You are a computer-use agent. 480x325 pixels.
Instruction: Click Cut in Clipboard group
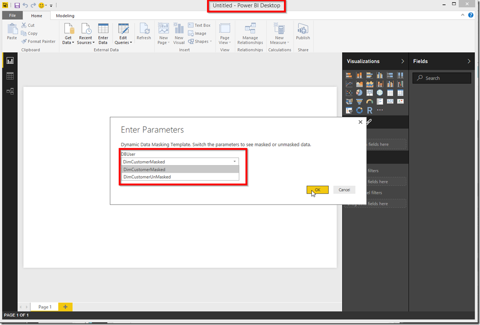(x=28, y=25)
